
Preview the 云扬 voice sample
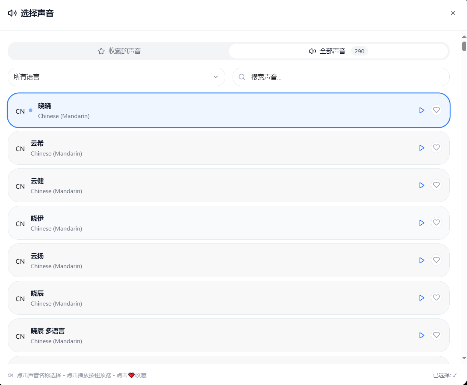click(x=422, y=260)
